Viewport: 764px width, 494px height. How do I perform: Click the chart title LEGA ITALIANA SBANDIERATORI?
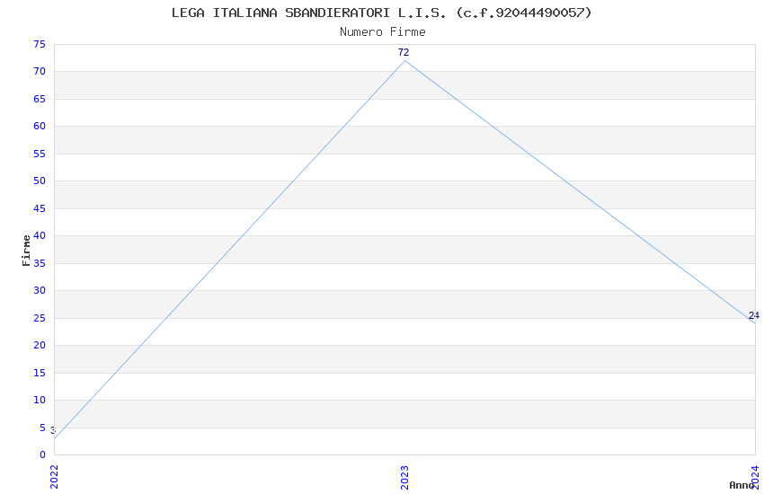click(382, 13)
